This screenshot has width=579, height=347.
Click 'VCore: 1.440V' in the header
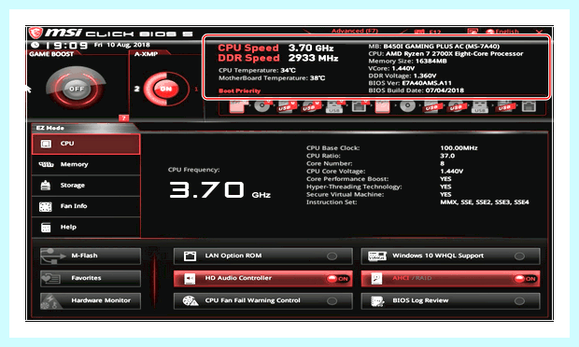point(391,68)
